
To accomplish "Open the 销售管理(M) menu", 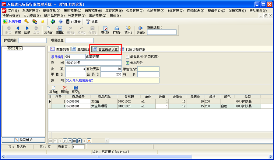I will (93, 11).
